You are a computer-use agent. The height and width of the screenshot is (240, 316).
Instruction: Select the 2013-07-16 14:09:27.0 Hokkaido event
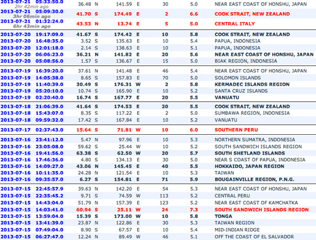click(32, 167)
